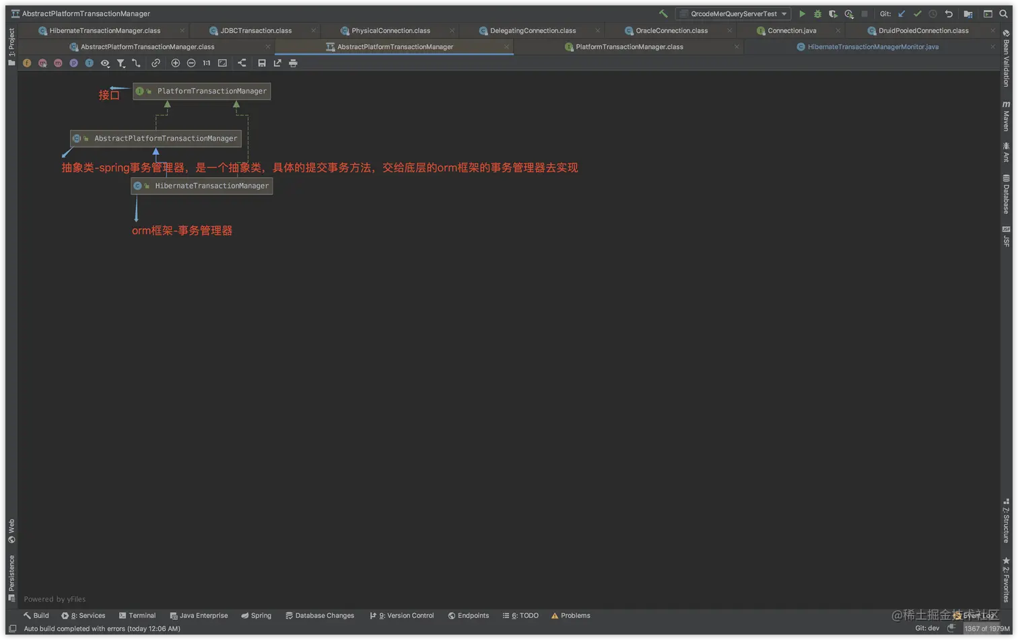Switch to PlatformTransactionManager.class tab
The width and height of the screenshot is (1018, 640).
pyautogui.click(x=629, y=46)
